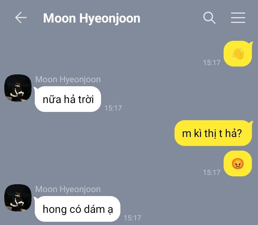Click the word 'trời' in the first reply

click(x=86, y=99)
